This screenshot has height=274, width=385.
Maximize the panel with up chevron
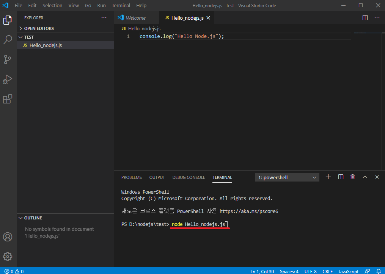(x=365, y=177)
